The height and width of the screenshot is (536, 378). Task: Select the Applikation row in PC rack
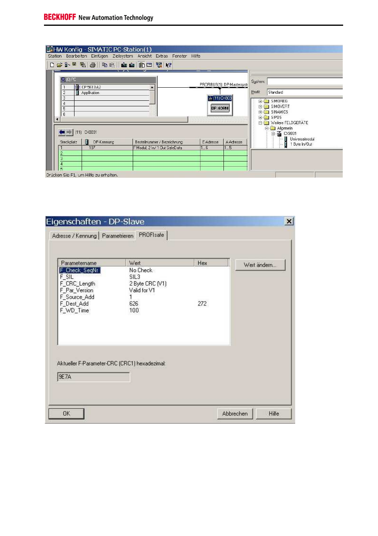[x=105, y=92]
